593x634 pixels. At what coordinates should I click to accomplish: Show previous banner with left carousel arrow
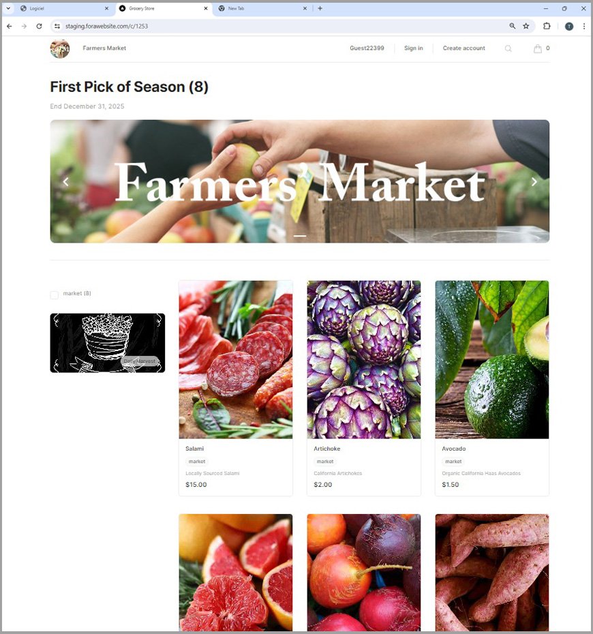(x=66, y=182)
